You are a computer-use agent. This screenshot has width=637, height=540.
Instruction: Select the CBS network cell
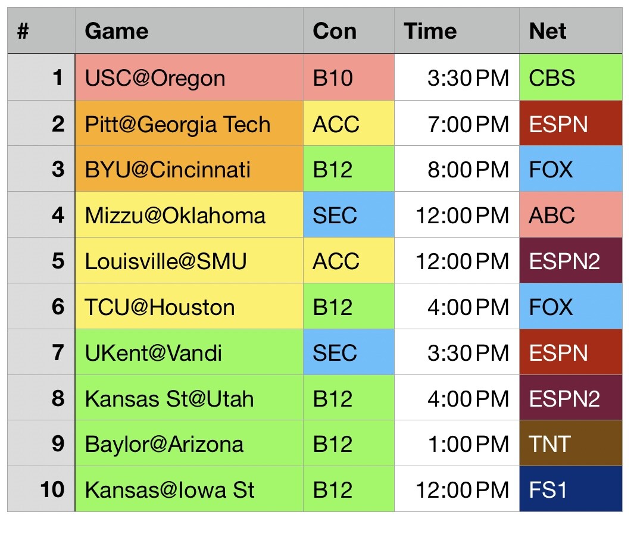coord(570,78)
